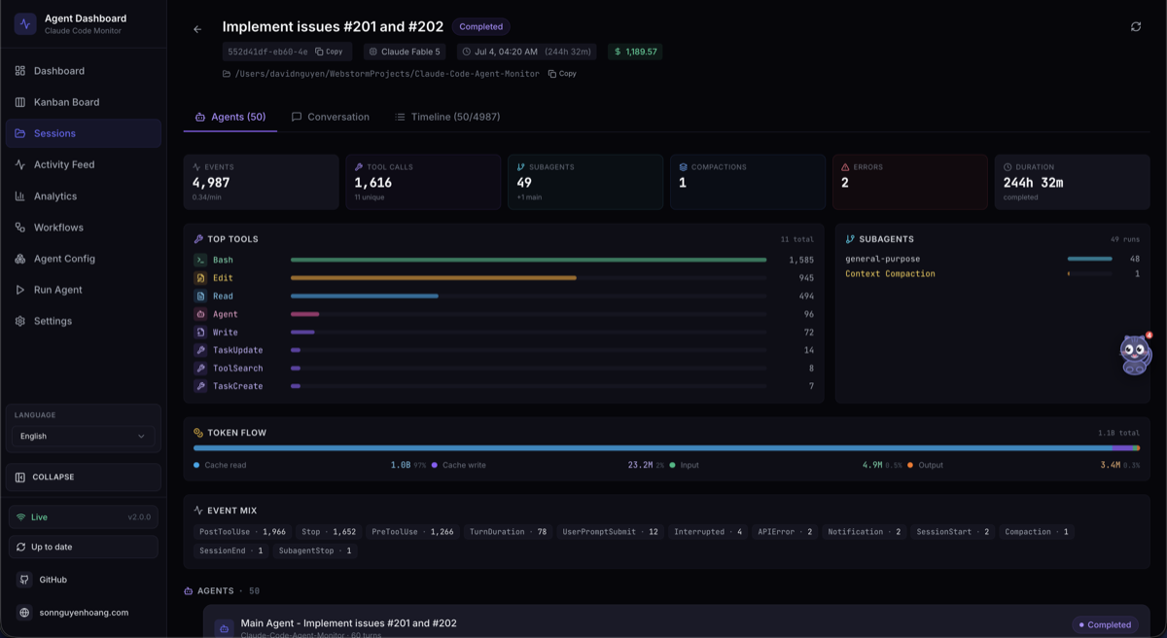Image resolution: width=1167 pixels, height=638 pixels.
Task: Click the Claude Fable 5 model chip
Action: point(405,52)
